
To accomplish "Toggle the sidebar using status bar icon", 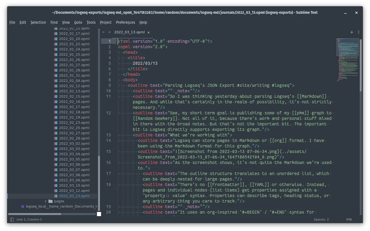I will [12, 219].
